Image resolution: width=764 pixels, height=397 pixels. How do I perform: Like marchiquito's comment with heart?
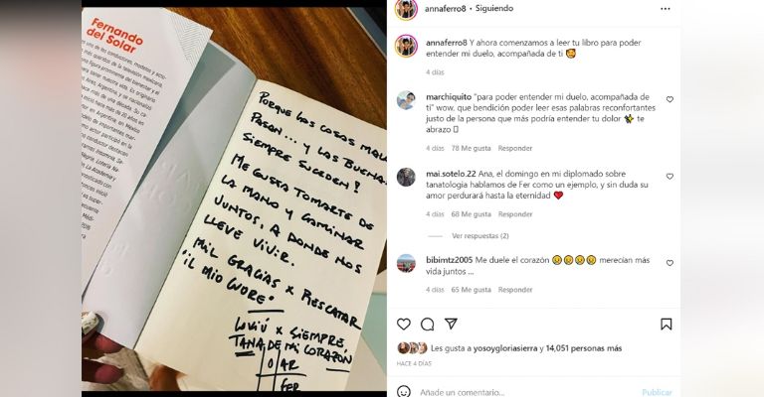pyautogui.click(x=669, y=99)
